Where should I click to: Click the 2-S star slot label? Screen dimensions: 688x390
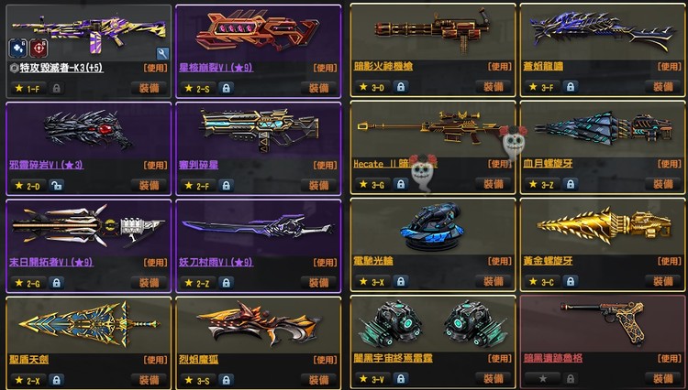pos(197,89)
